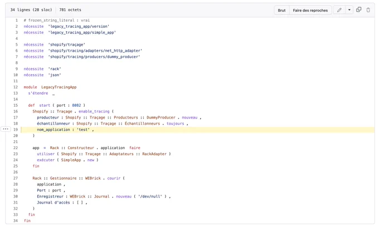Select line number 12
The height and width of the screenshot is (232, 379).
pos(16,87)
